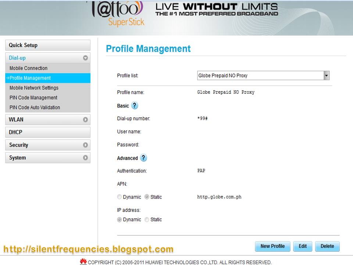This screenshot has width=353, height=265.
Task: Click the Huawei copyright footer text
Action: point(180,262)
